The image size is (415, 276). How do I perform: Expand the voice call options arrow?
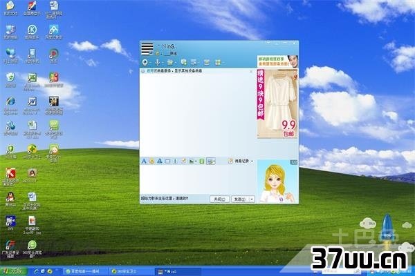coord(163,63)
